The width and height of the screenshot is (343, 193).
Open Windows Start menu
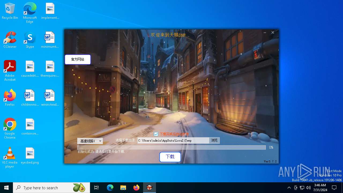click(6, 188)
